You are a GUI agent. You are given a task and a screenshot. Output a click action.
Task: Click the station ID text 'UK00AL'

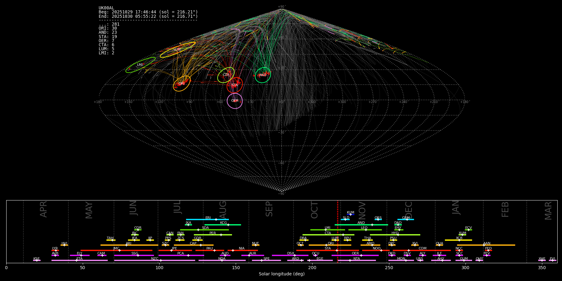point(106,8)
